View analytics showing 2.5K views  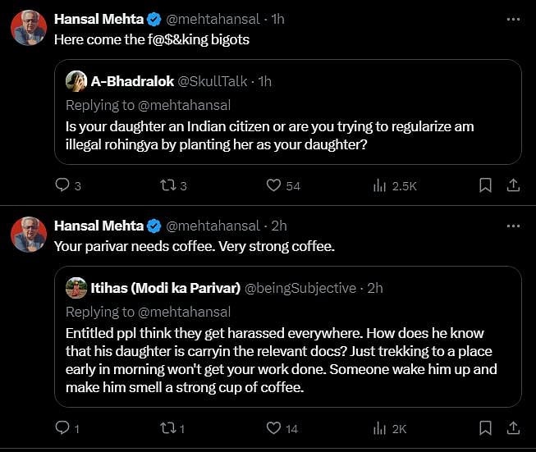(x=380, y=185)
